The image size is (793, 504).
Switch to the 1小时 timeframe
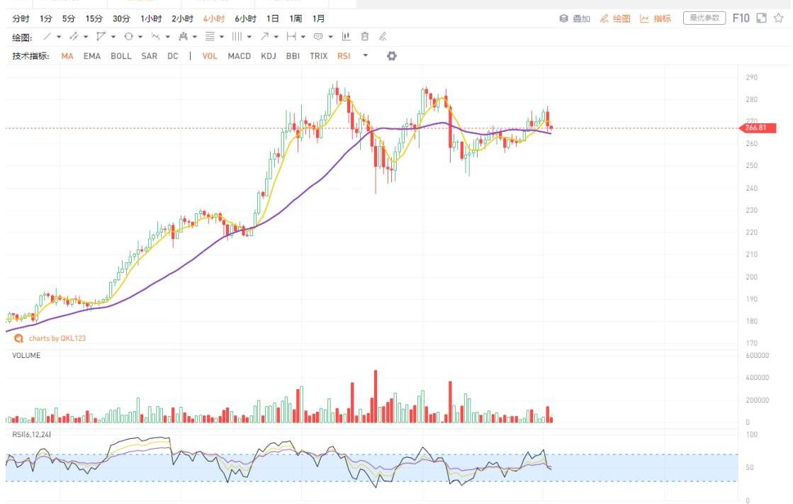(x=151, y=18)
